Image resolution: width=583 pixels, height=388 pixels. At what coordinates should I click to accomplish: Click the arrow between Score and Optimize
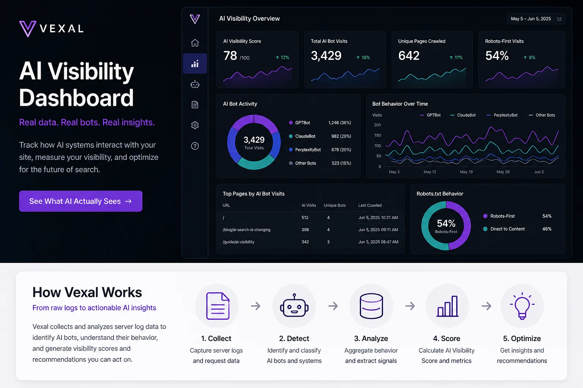coord(487,306)
